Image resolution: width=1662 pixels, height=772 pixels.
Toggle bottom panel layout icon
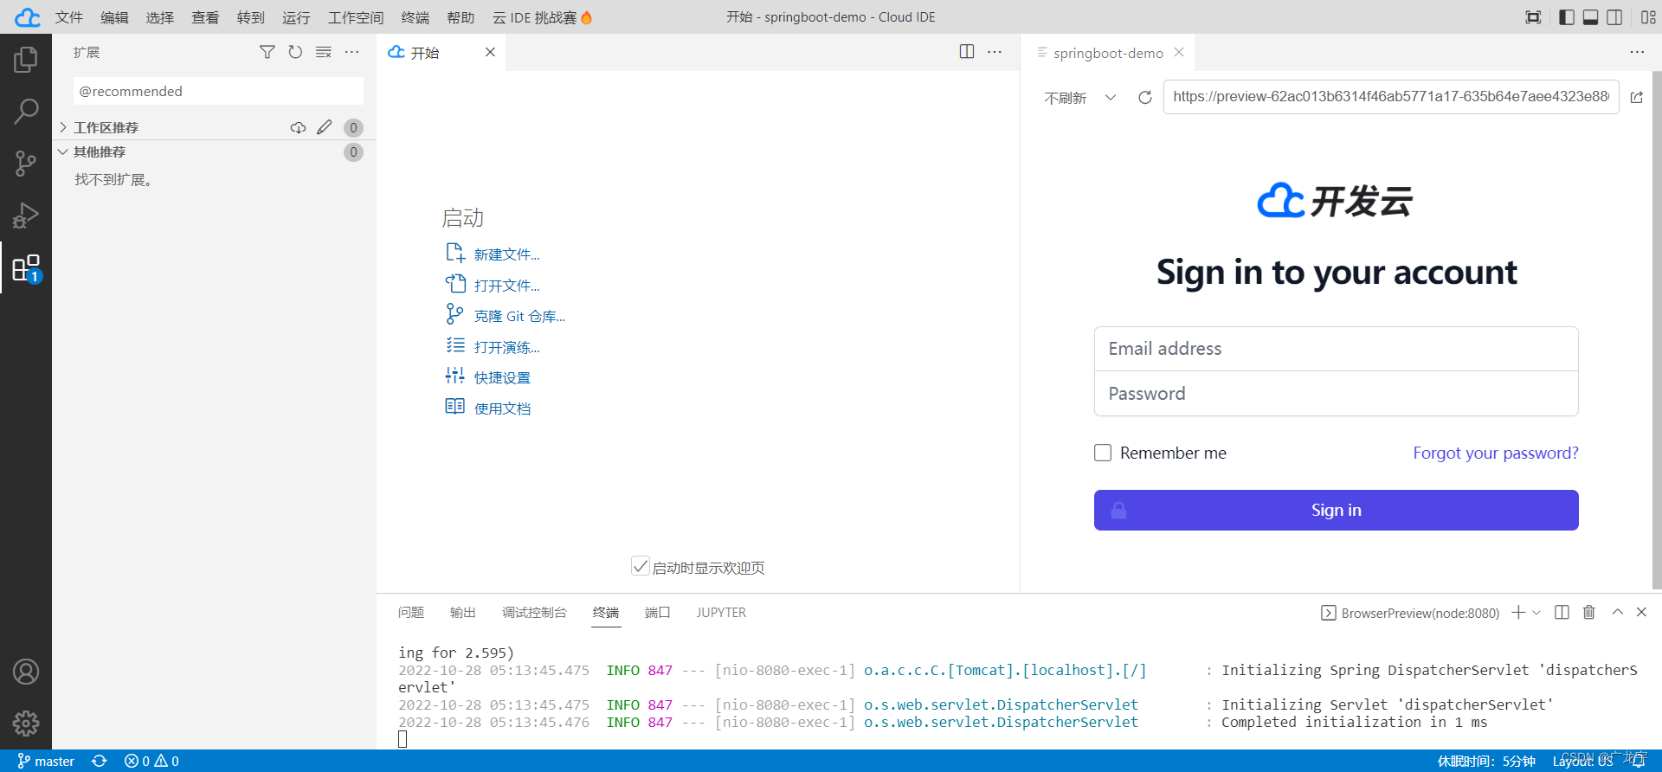click(x=1590, y=17)
